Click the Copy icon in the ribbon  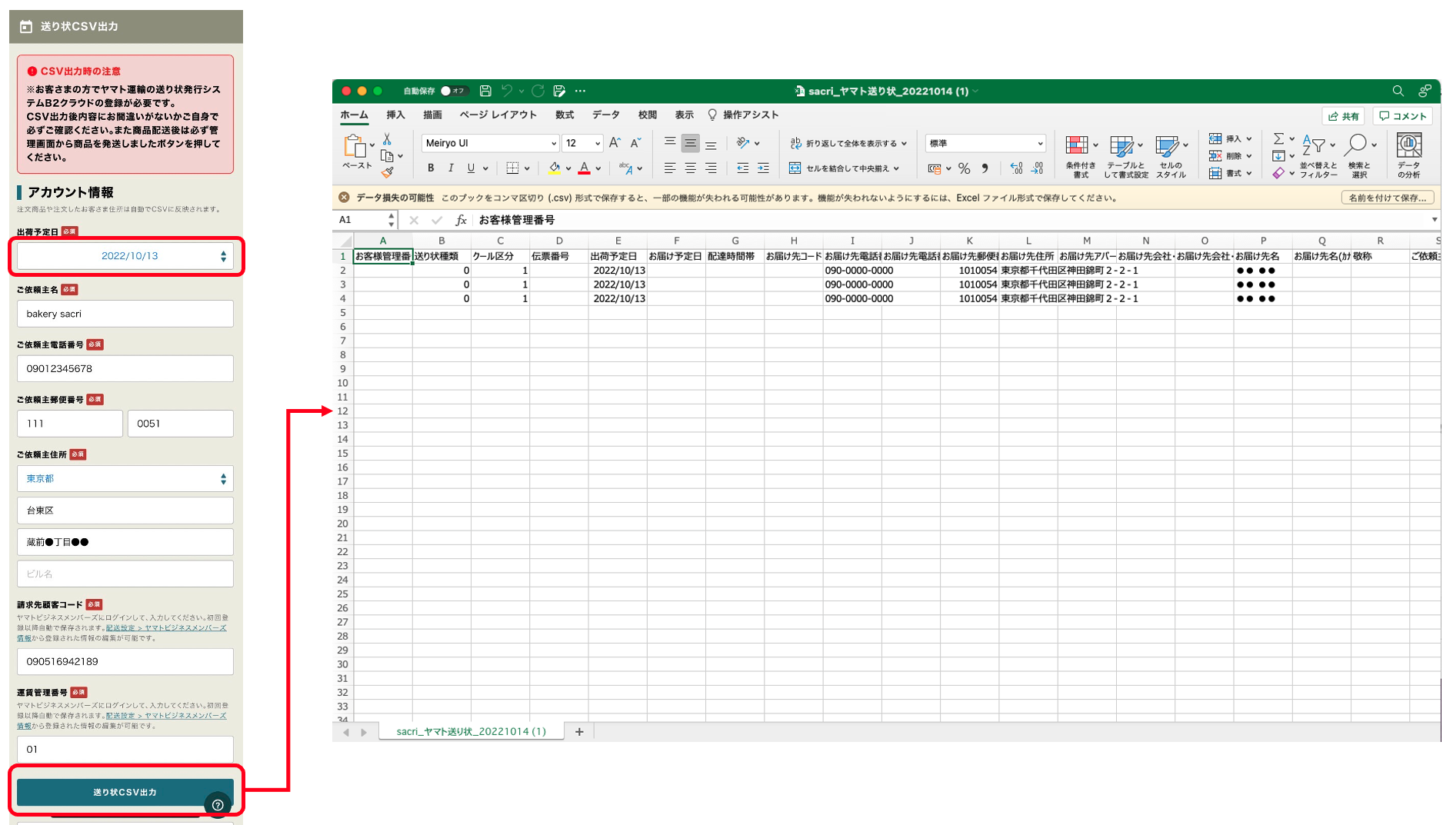(x=387, y=156)
